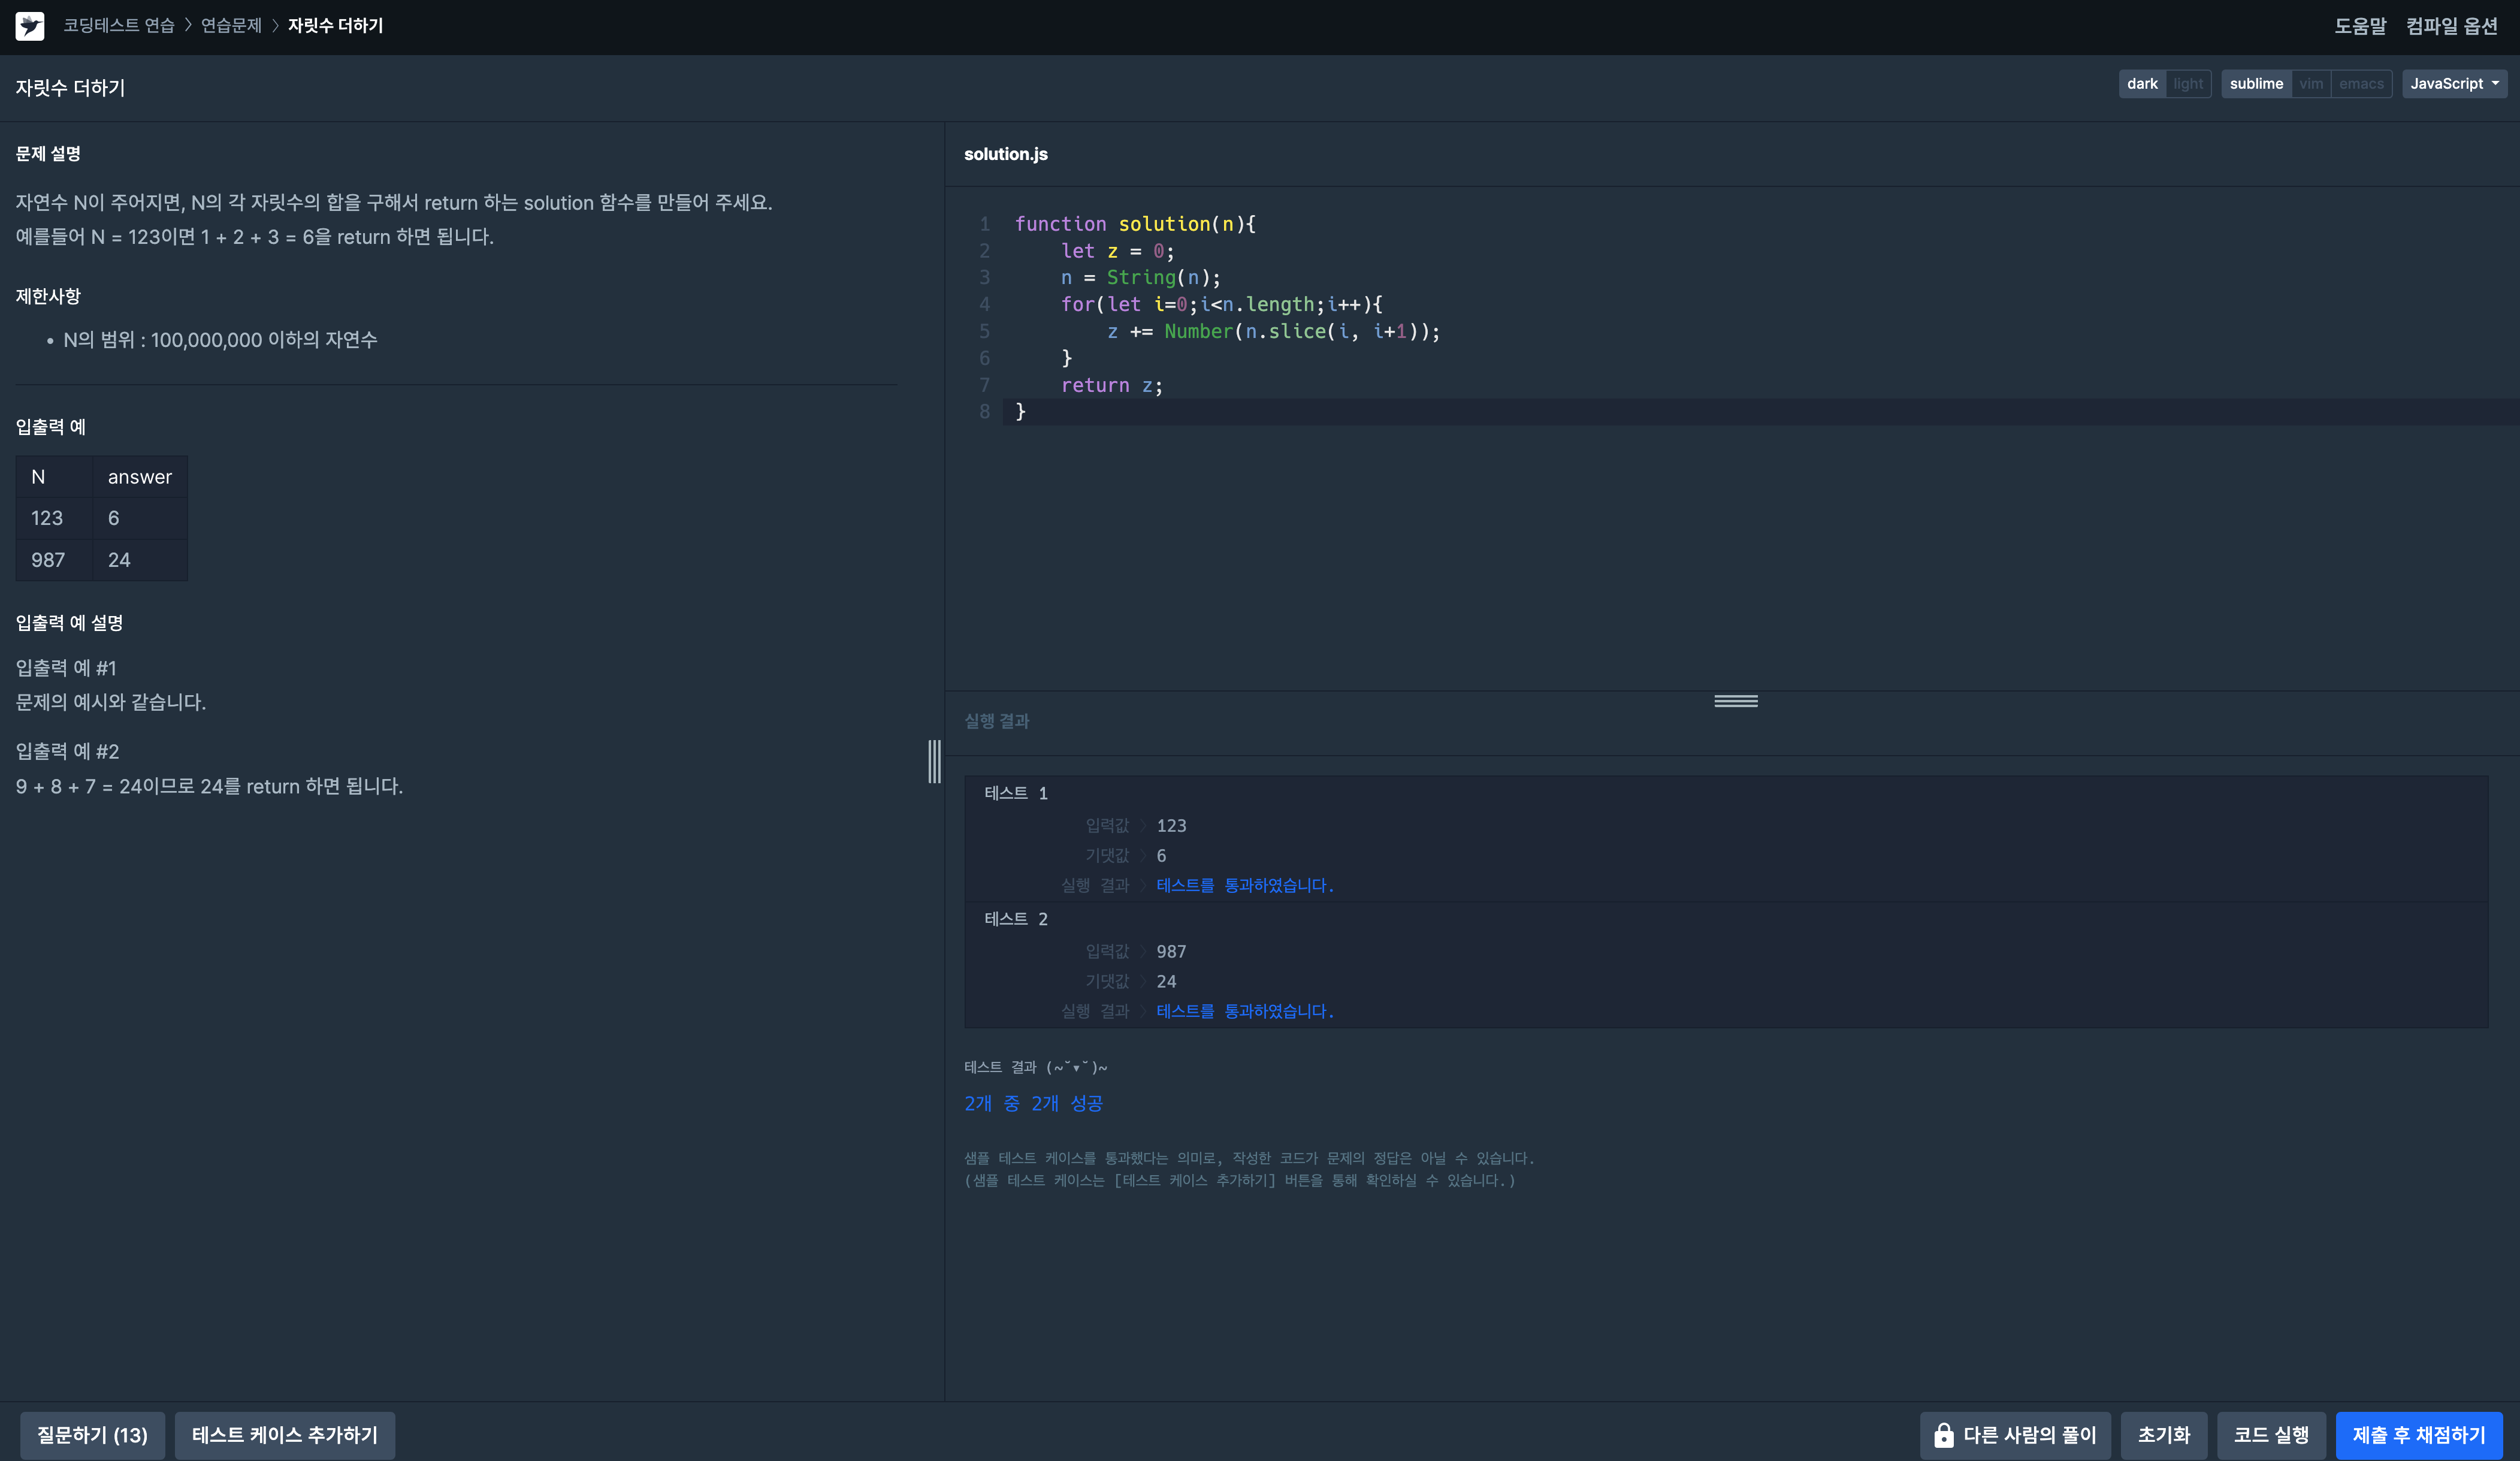Click line number 1 in gutter
Image resolution: width=2520 pixels, height=1461 pixels.
(x=984, y=224)
